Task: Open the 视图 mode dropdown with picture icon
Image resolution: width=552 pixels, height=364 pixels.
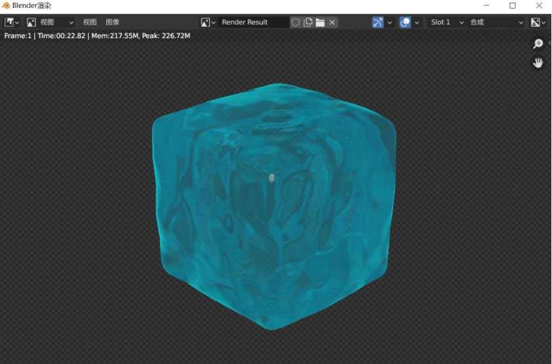Action: coord(50,22)
